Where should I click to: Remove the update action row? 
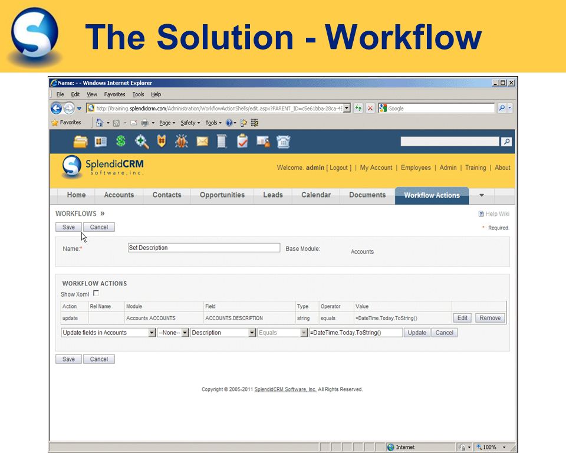tap(490, 318)
